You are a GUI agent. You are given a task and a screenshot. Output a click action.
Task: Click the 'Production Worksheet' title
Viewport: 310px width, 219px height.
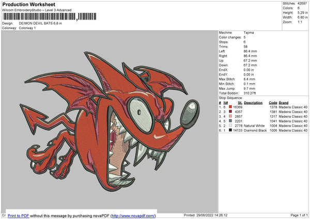click(28, 4)
